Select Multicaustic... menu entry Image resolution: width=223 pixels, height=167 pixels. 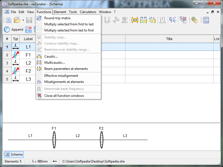(x=68, y=62)
